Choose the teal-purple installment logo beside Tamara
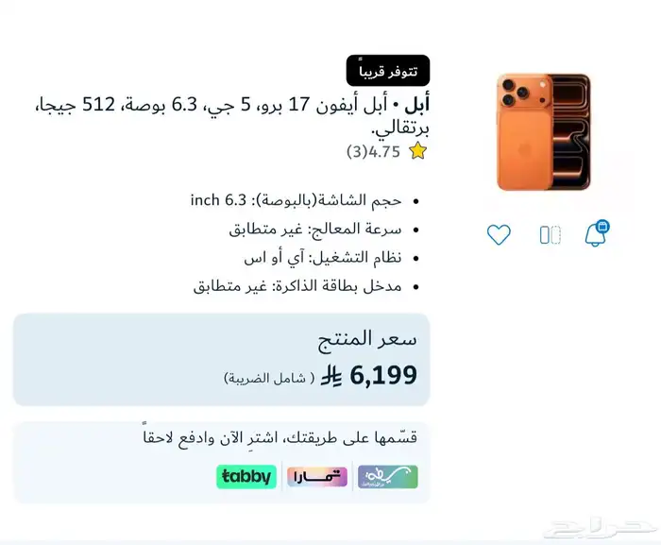This screenshot has width=661, height=545. click(388, 477)
